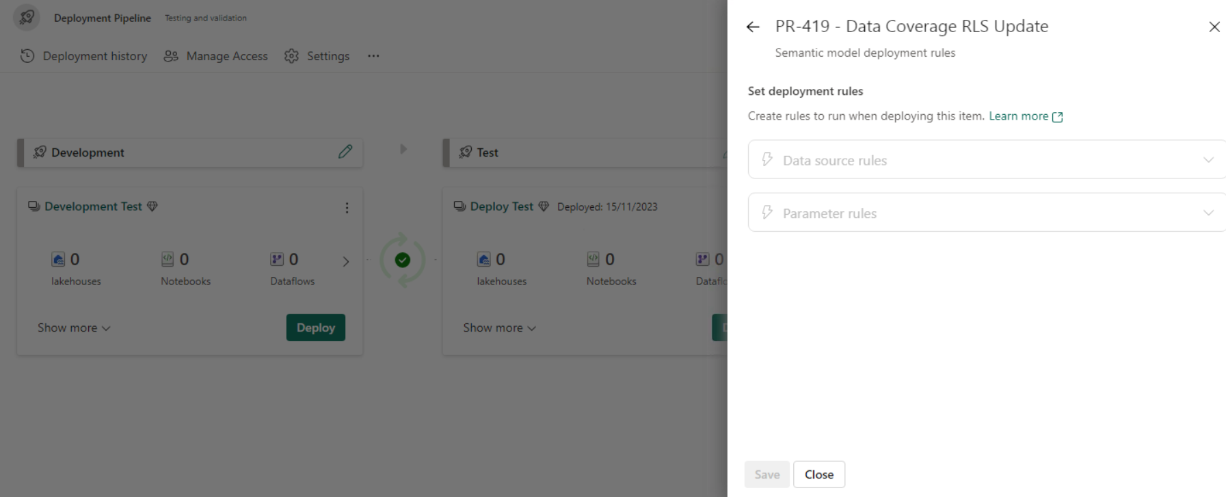Click the Deployment Pipeline rocket icon

click(x=27, y=18)
